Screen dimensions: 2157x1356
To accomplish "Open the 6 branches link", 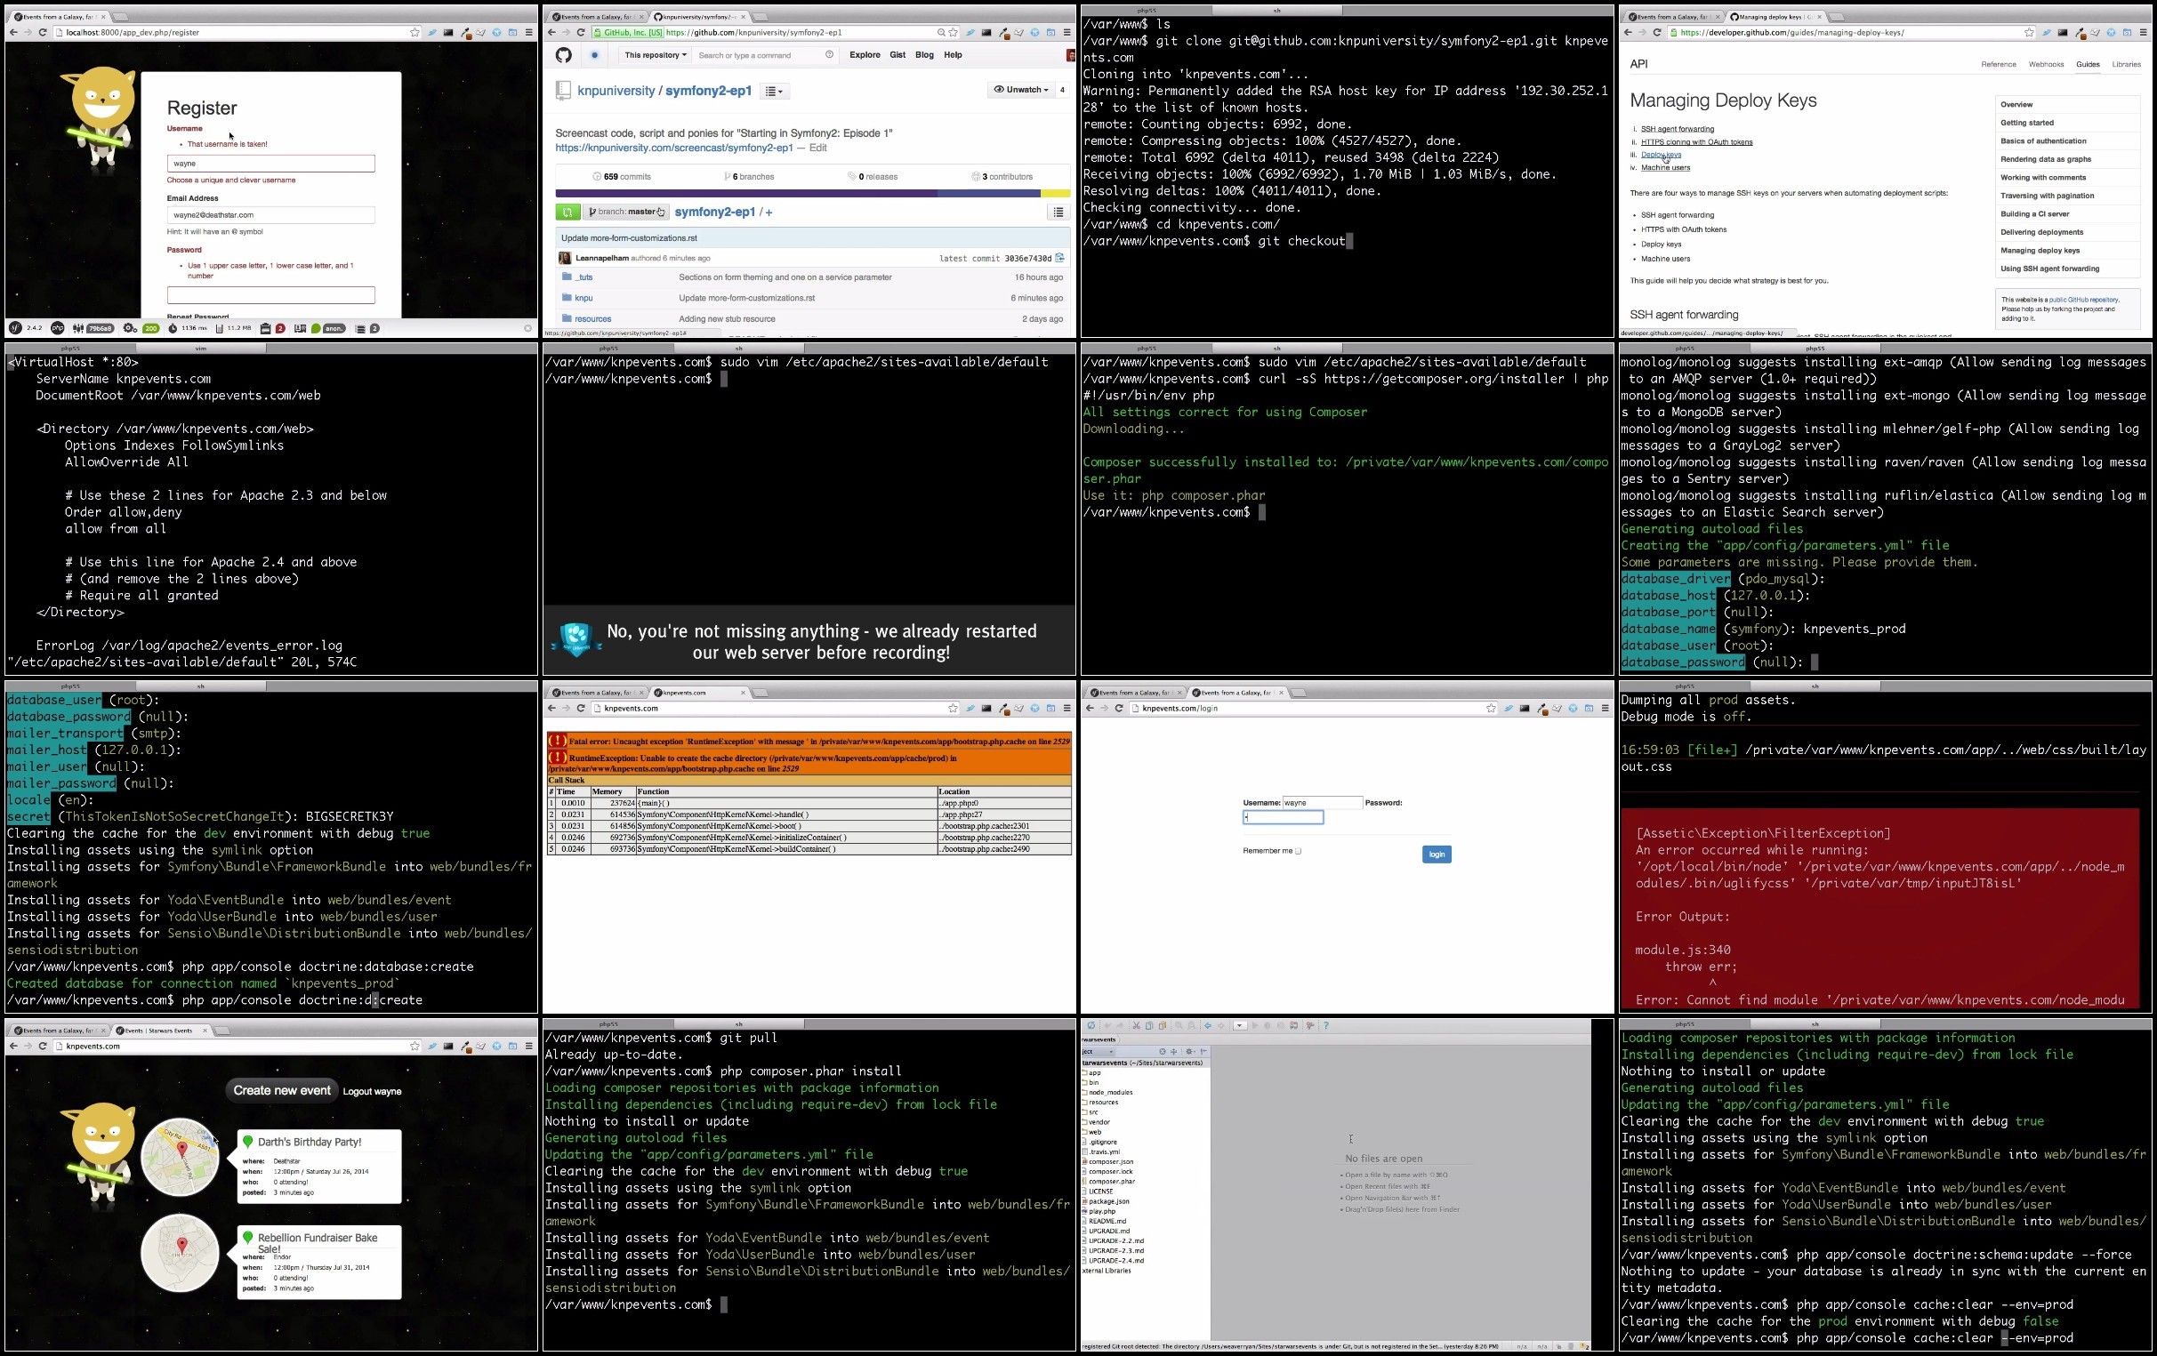I will [x=749, y=177].
